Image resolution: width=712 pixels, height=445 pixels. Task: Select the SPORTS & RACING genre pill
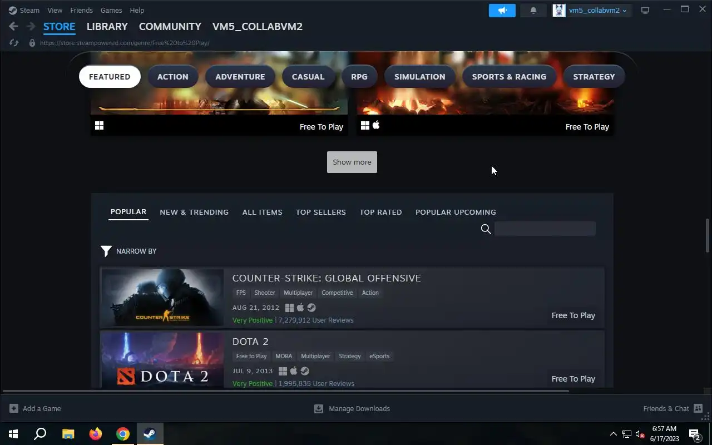click(509, 77)
